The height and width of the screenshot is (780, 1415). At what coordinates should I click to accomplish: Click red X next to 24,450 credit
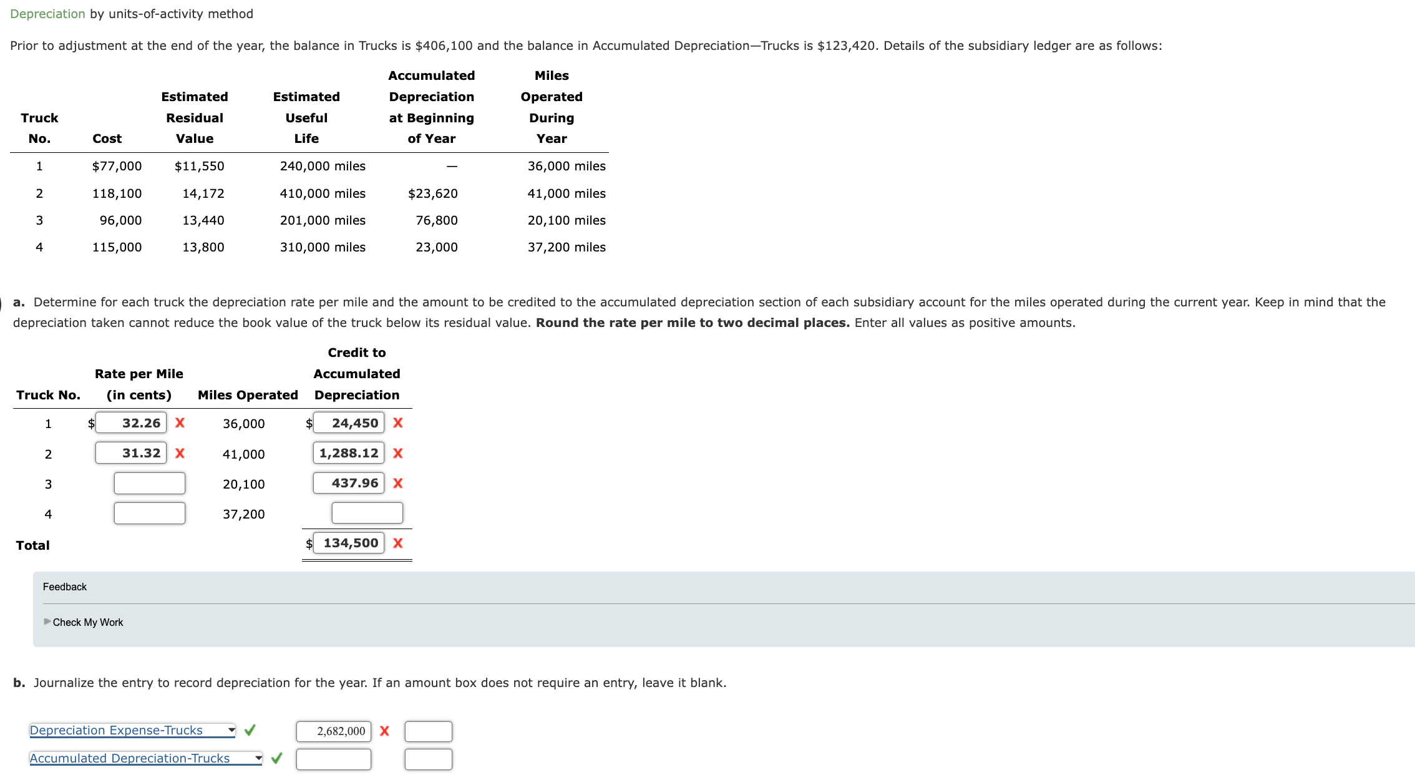(x=398, y=423)
